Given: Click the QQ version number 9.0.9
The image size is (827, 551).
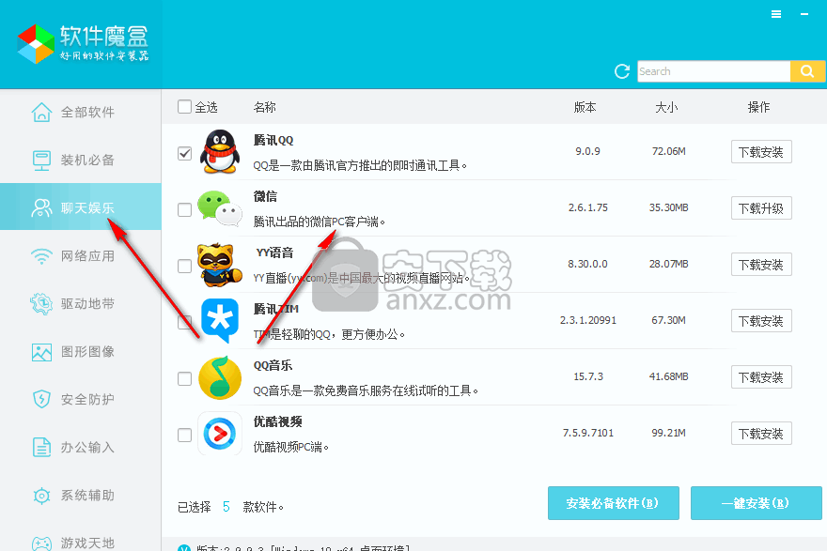Looking at the screenshot, I should click(x=587, y=152).
